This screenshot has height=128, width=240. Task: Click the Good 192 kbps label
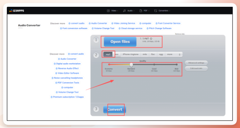click(154, 70)
